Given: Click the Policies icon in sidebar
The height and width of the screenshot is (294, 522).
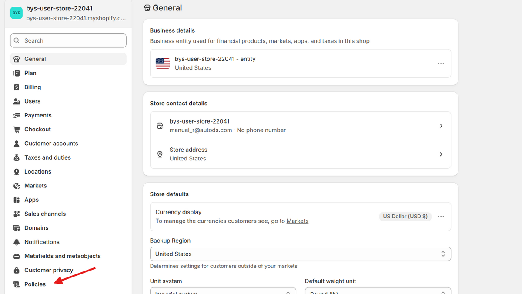Looking at the screenshot, I should coord(17,284).
